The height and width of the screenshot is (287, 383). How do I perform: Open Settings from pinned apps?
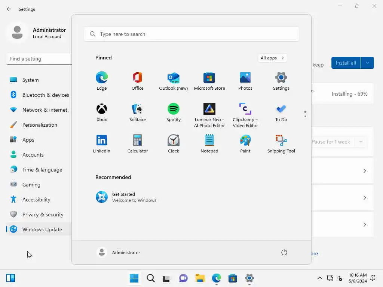pos(281,81)
